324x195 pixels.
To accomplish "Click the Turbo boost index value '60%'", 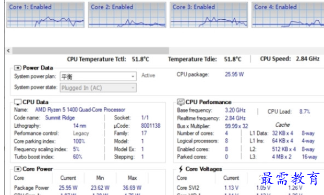I will pyautogui.click(x=78, y=157).
